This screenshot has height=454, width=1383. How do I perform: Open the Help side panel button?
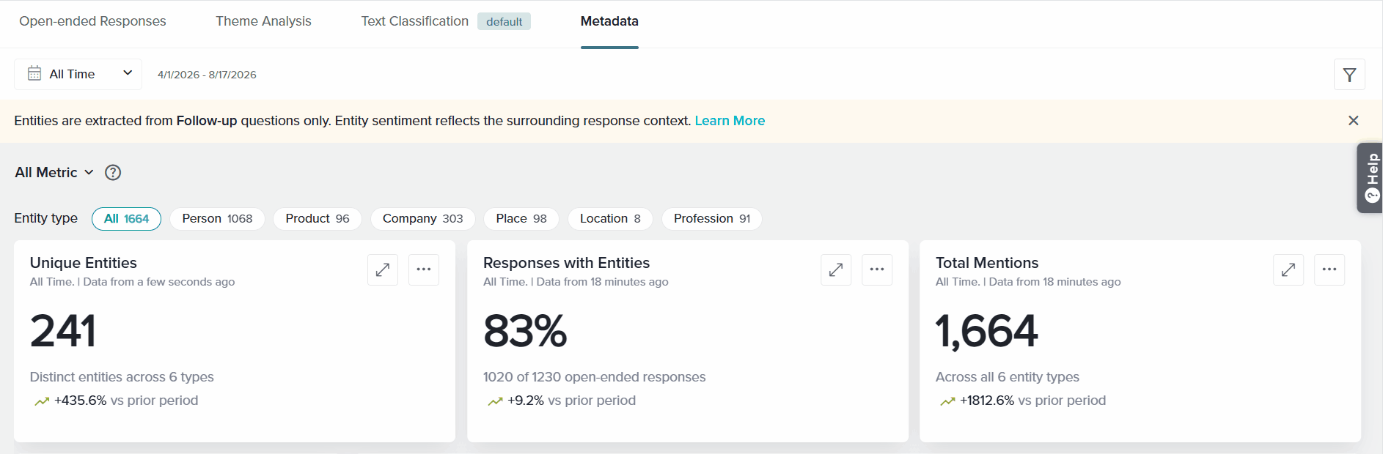coord(1371,178)
